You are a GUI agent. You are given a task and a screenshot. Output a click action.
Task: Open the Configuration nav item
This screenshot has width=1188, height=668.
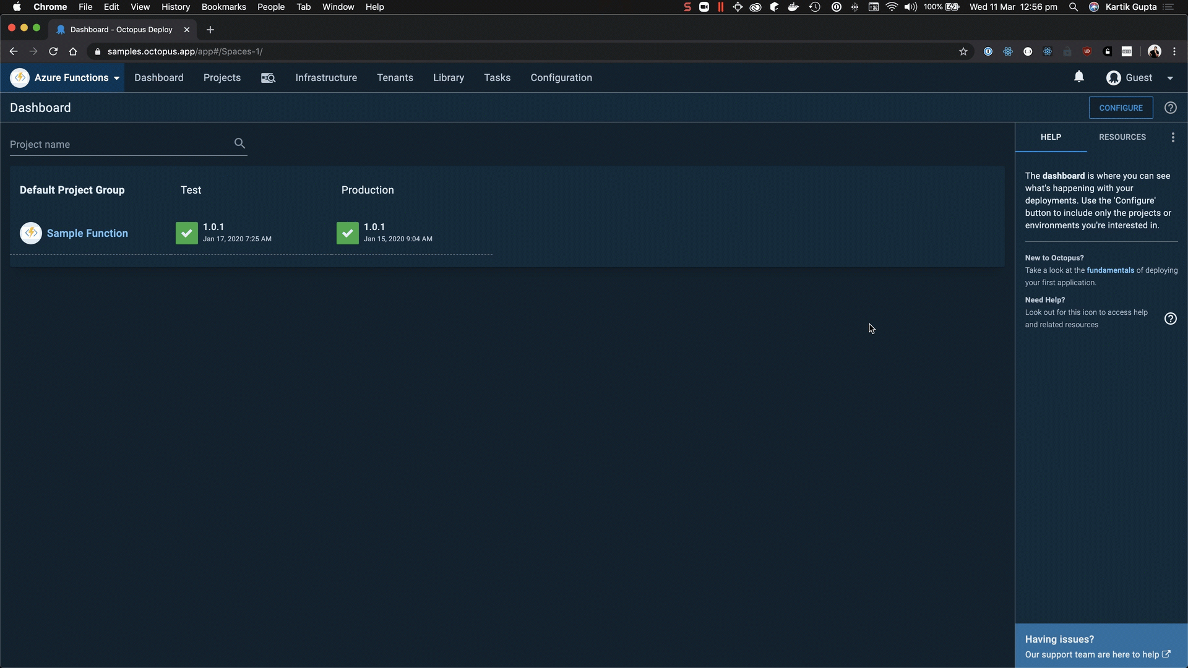click(561, 78)
